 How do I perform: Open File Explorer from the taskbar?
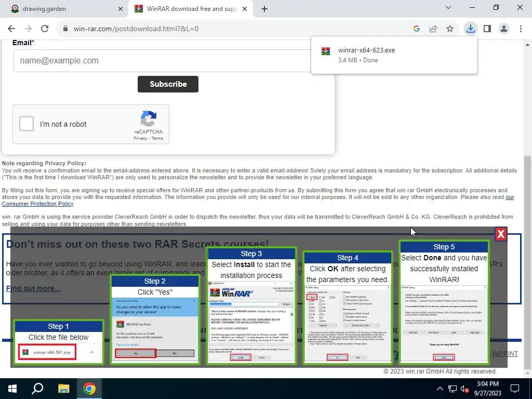[x=63, y=389]
